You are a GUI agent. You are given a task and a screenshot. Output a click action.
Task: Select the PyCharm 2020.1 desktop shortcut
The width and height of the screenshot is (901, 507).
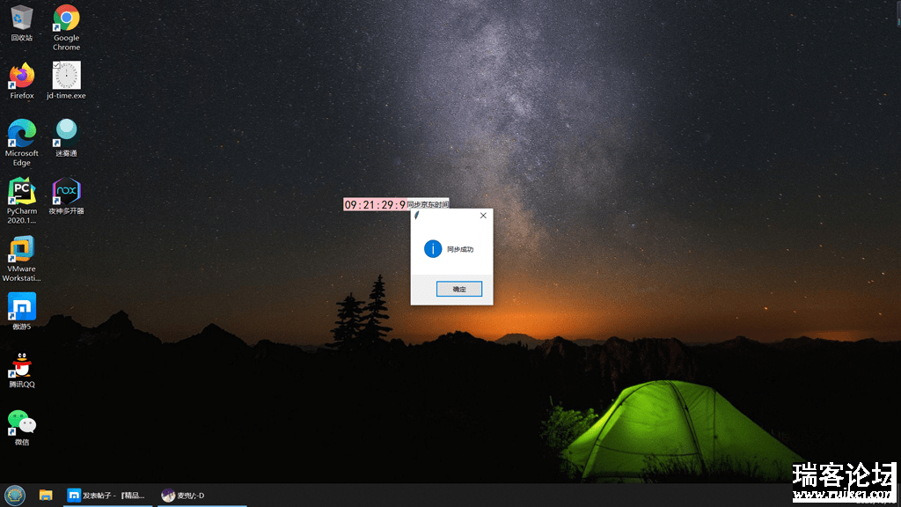pyautogui.click(x=22, y=200)
